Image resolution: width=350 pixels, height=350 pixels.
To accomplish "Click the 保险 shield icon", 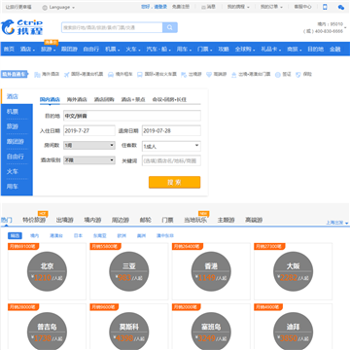I will click(x=298, y=75).
